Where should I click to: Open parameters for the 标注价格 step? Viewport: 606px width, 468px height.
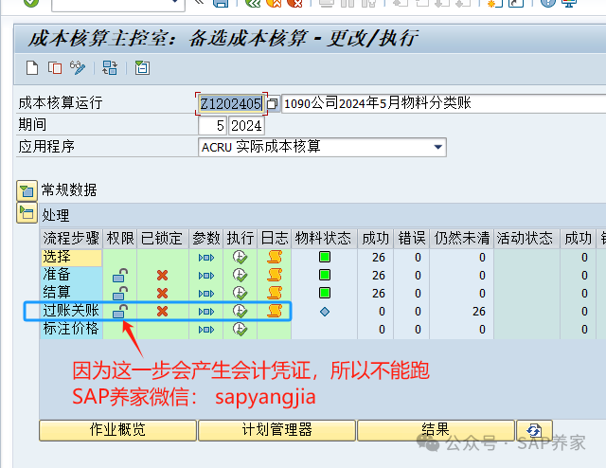pyautogui.click(x=206, y=330)
